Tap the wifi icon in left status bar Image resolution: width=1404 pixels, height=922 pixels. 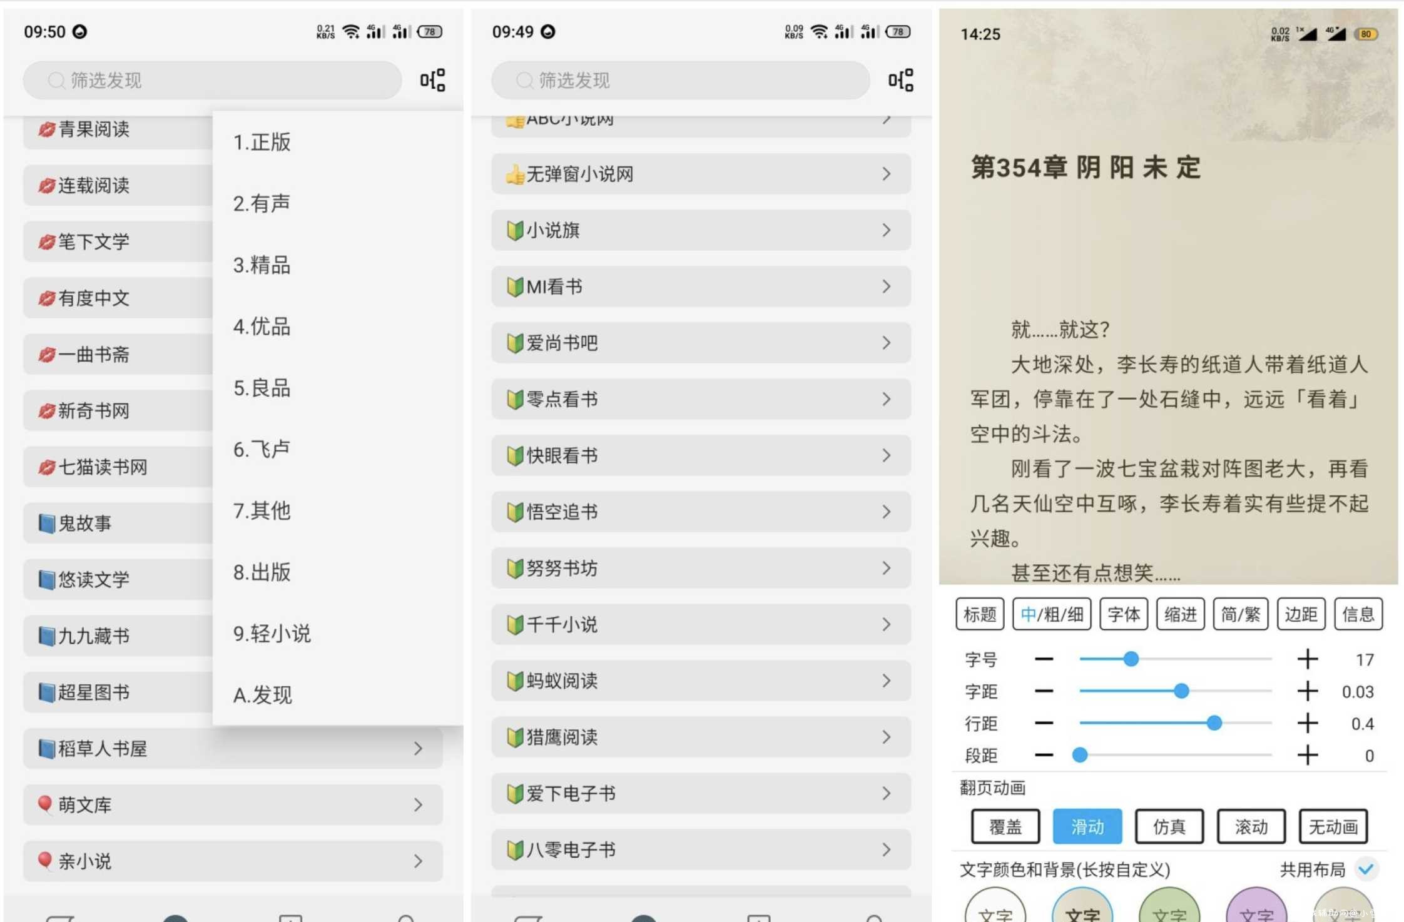(x=352, y=31)
